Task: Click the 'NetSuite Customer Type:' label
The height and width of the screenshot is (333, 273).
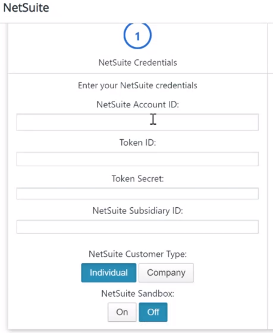Action: click(x=137, y=254)
